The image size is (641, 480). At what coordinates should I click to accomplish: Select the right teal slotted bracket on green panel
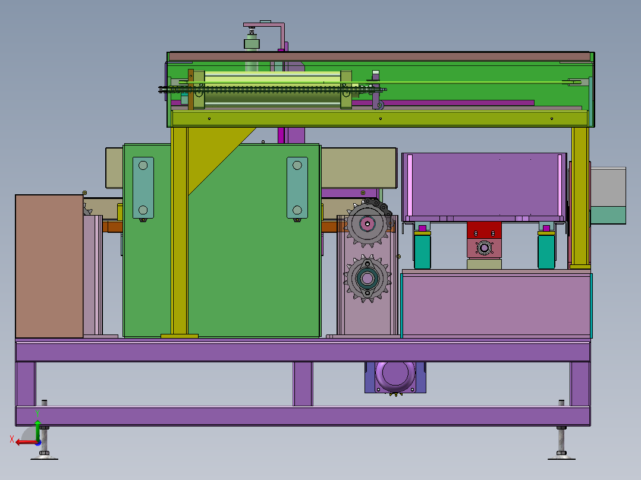point(297,188)
